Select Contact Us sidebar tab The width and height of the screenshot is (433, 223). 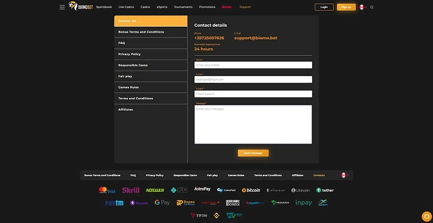click(x=151, y=21)
